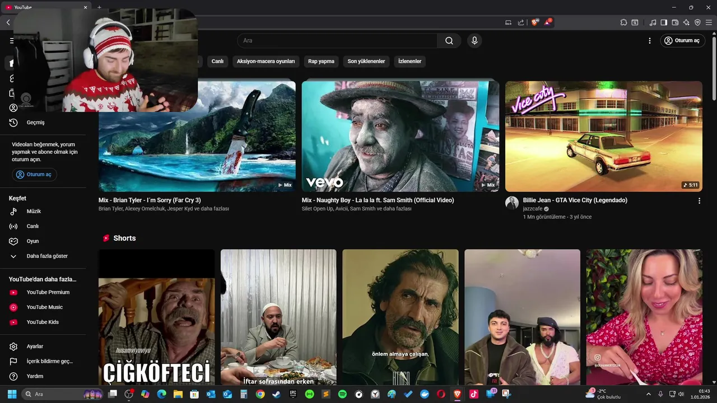
Task: Select the Canlı filter chip
Action: coord(217,61)
